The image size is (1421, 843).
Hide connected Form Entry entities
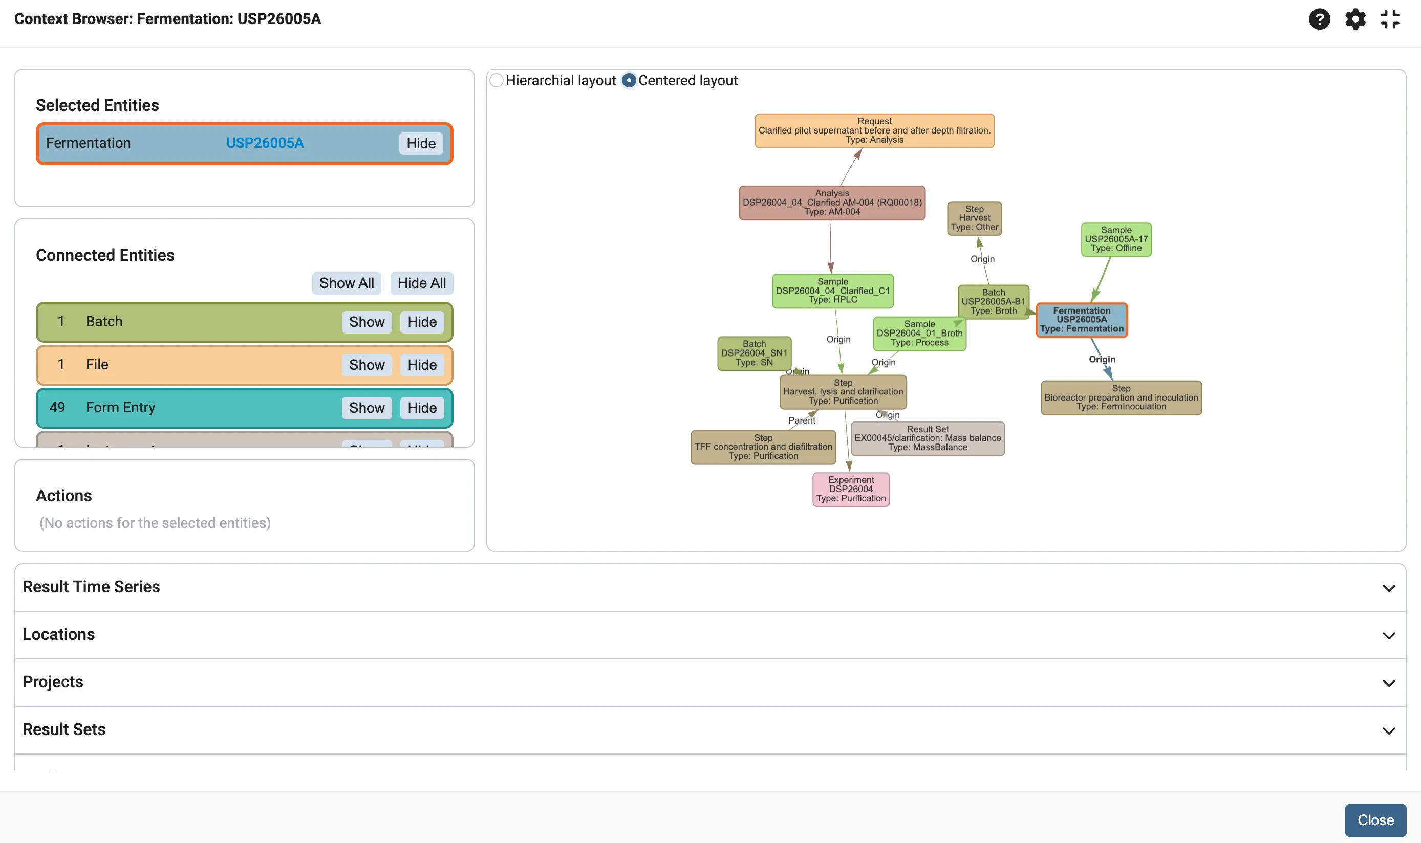tap(422, 408)
